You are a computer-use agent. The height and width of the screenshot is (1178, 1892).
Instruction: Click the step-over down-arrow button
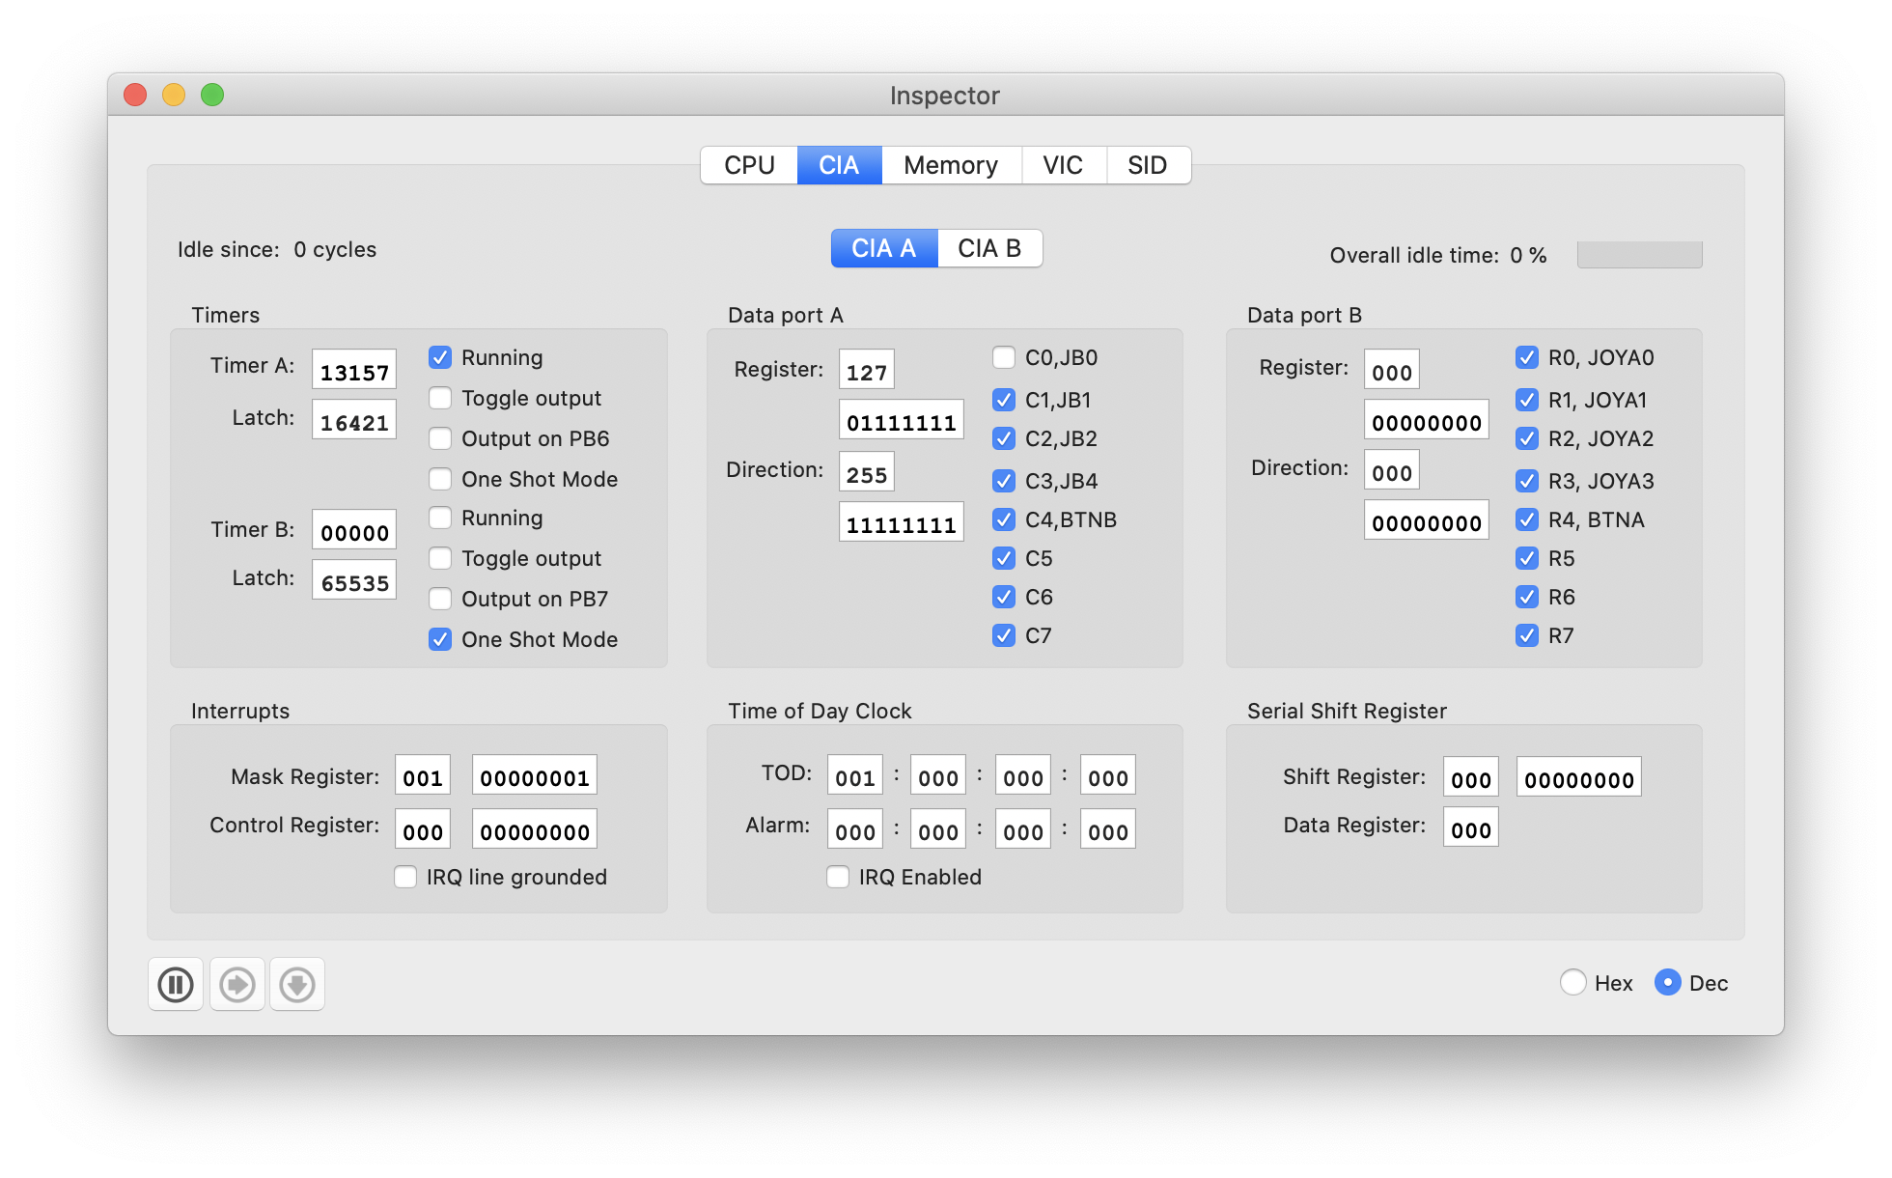(x=297, y=984)
